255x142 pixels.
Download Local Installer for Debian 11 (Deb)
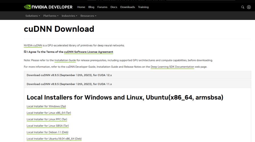click(47, 132)
